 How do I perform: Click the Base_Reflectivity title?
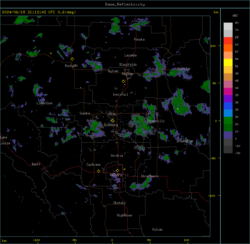click(125, 4)
